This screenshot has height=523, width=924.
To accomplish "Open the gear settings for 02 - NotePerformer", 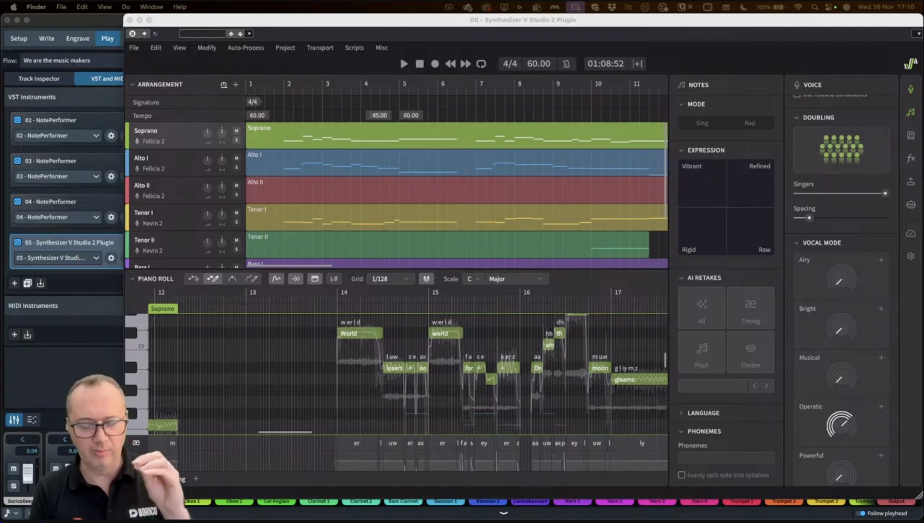I will [x=111, y=135].
